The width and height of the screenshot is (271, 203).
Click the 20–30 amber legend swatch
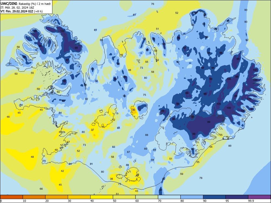click(x=57, y=197)
